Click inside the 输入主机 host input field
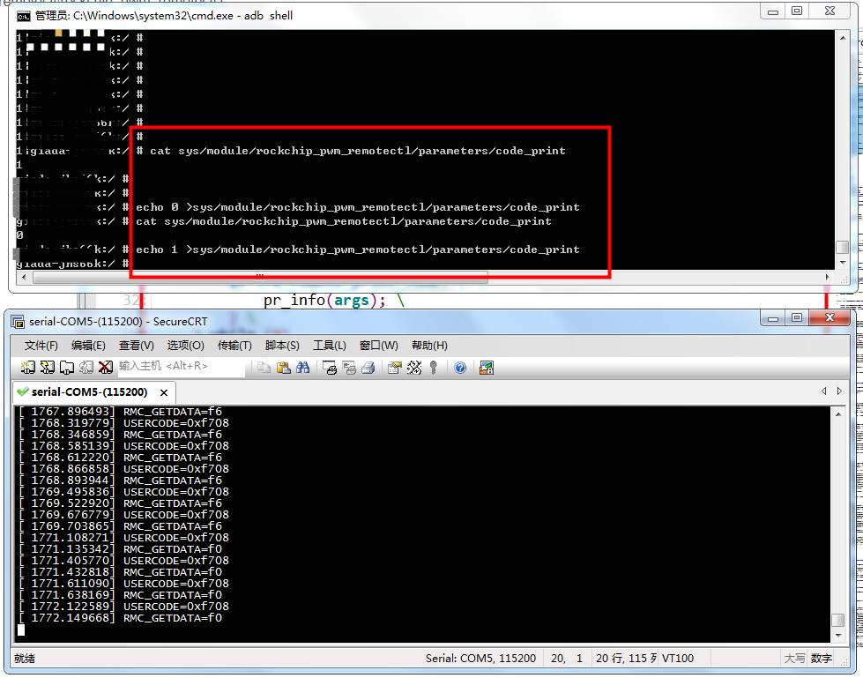 176,368
